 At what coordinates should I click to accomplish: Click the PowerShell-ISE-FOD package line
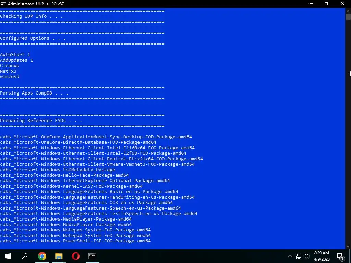[75, 241]
